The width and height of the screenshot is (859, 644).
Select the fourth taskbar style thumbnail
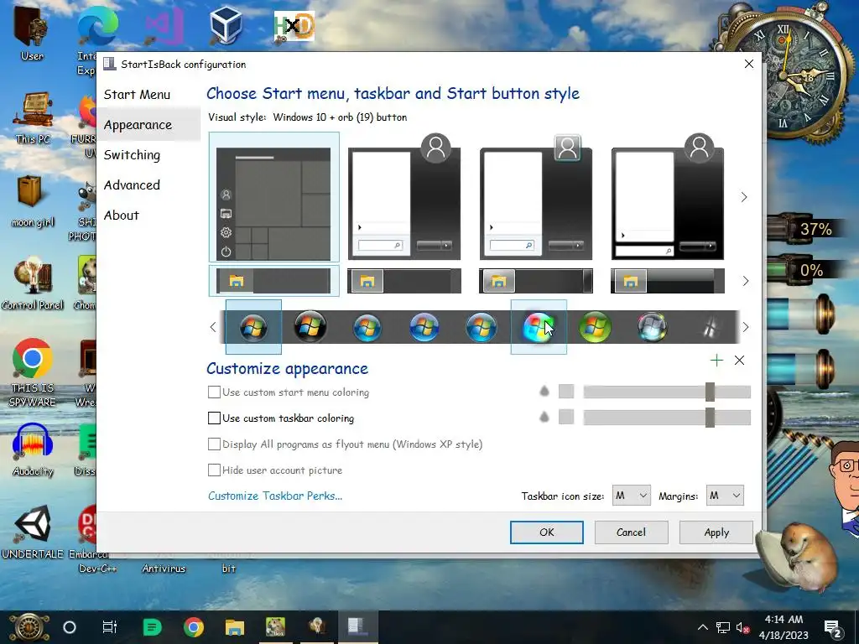pos(667,281)
